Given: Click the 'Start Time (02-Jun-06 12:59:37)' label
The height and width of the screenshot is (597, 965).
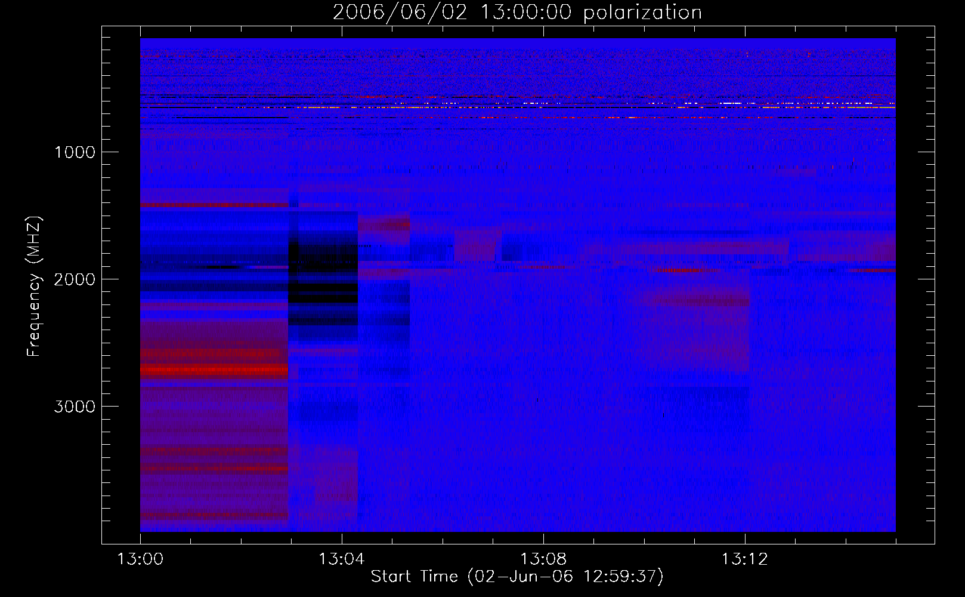Looking at the screenshot, I should (517, 577).
